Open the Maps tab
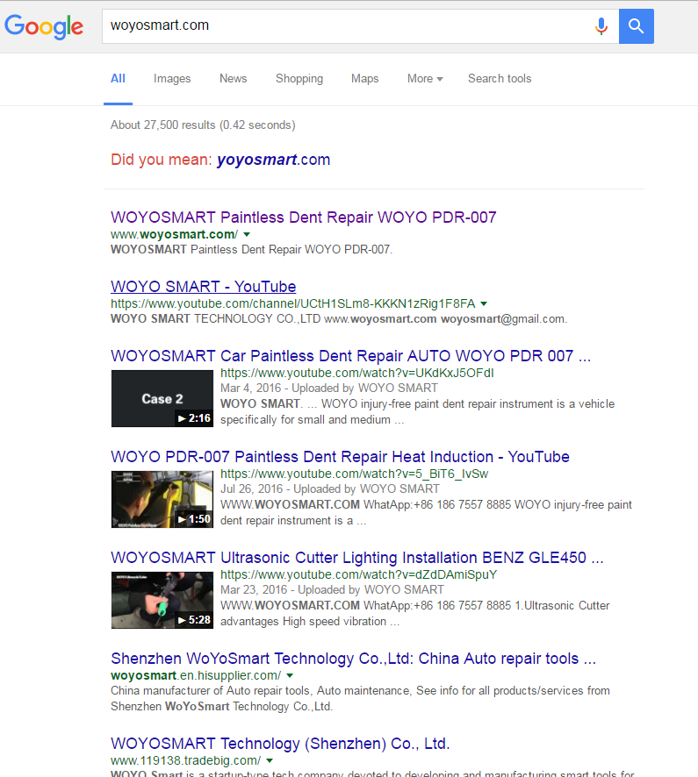Viewport: 698px width, 777px height. click(x=364, y=78)
